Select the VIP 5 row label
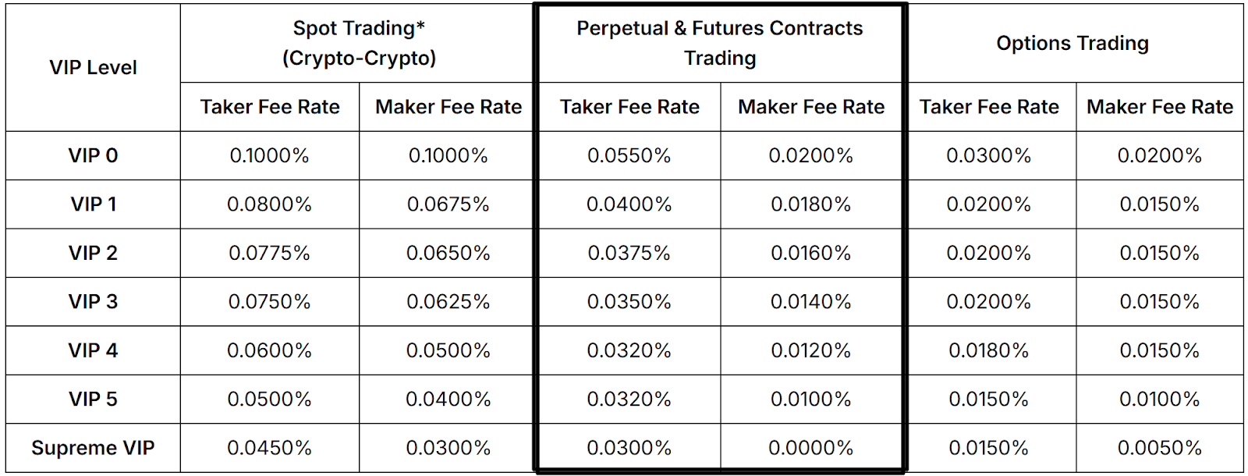Viewport: 1248px width, 476px height. tap(93, 400)
